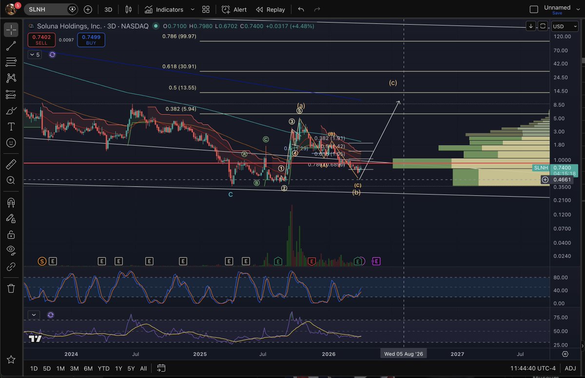Click the auto-fit icon beside USD
The width and height of the screenshot is (585, 378).
click(x=542, y=26)
